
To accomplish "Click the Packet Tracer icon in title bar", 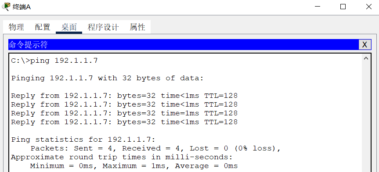I will 6,7.
